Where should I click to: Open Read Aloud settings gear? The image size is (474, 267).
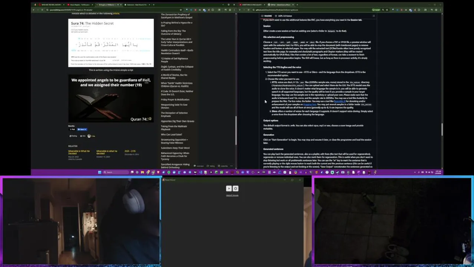coord(236,188)
